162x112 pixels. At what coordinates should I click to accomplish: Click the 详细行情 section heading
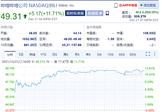click(7, 27)
